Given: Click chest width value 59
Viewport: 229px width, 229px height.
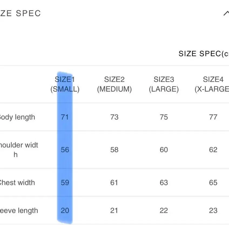Looking at the screenshot, I should point(65,183).
